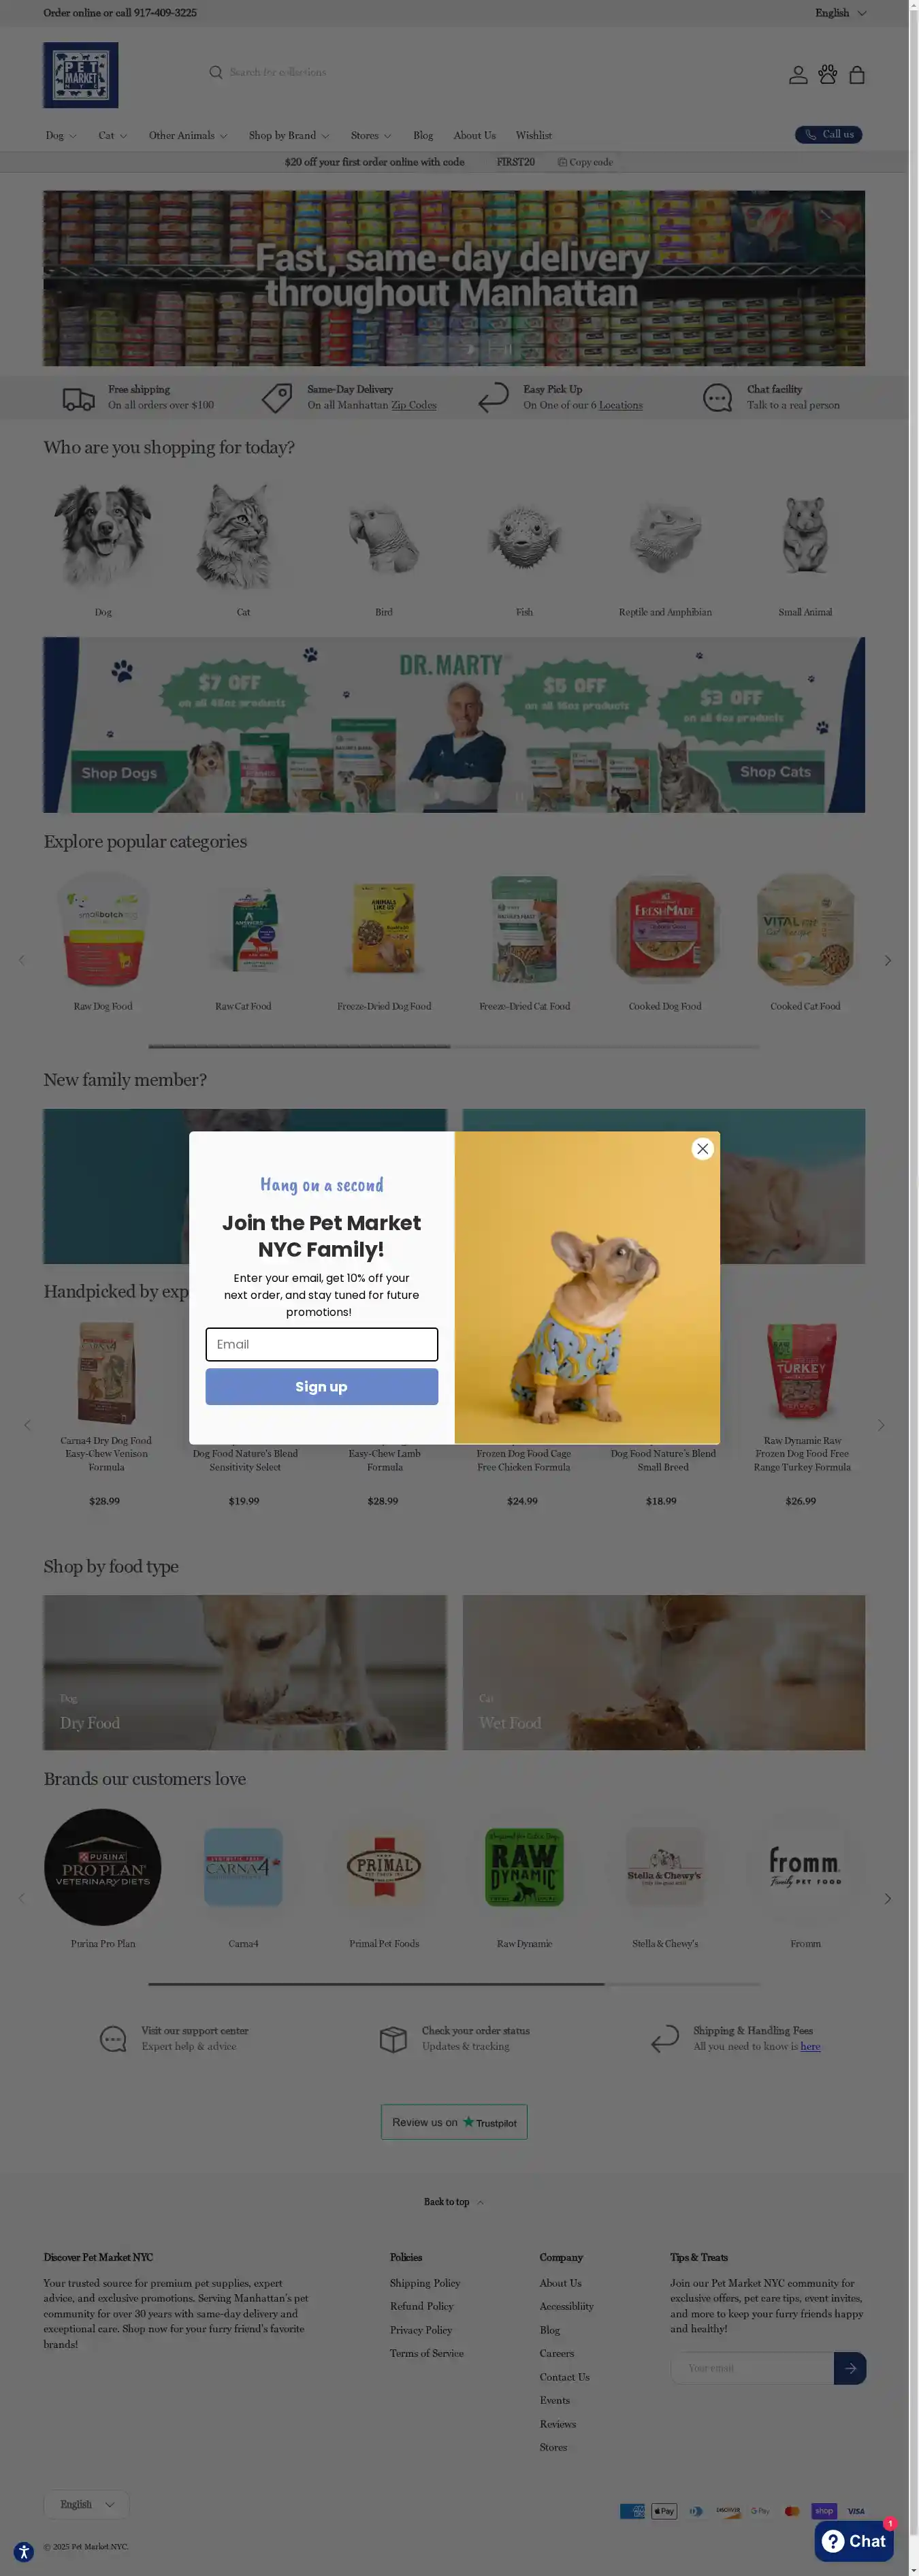Copy the FIRST20 discount code
This screenshot has width=919, height=2576.
coord(585,162)
